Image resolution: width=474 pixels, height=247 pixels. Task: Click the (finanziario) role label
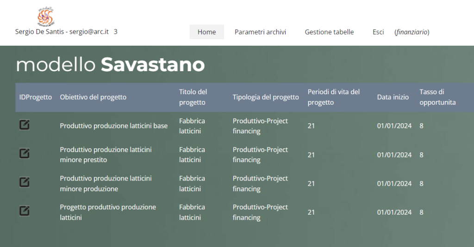(x=412, y=32)
